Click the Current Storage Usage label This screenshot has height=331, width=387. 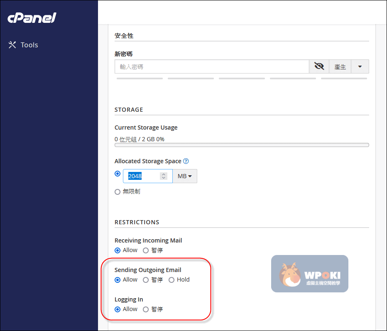pos(146,127)
